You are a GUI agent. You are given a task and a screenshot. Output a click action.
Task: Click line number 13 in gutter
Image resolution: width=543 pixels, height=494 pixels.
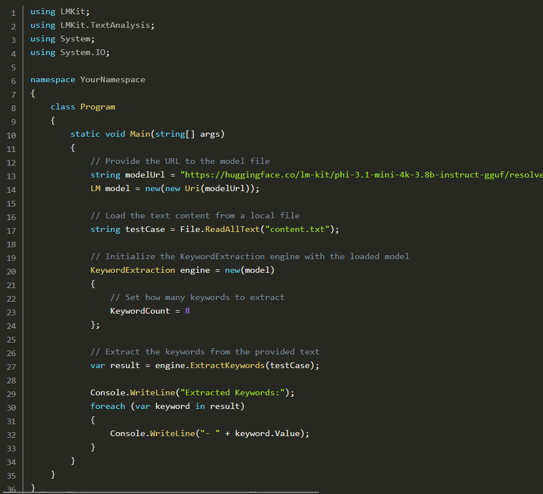click(11, 176)
